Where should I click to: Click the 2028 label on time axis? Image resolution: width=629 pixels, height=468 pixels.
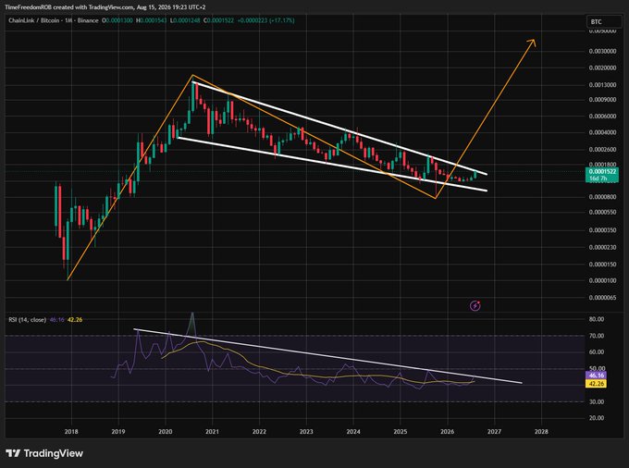(541, 432)
